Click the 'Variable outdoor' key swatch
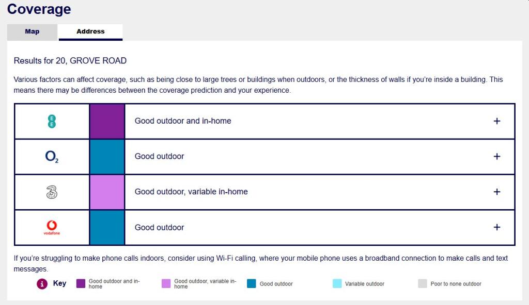The height and width of the screenshot is (305, 529). coord(337,283)
